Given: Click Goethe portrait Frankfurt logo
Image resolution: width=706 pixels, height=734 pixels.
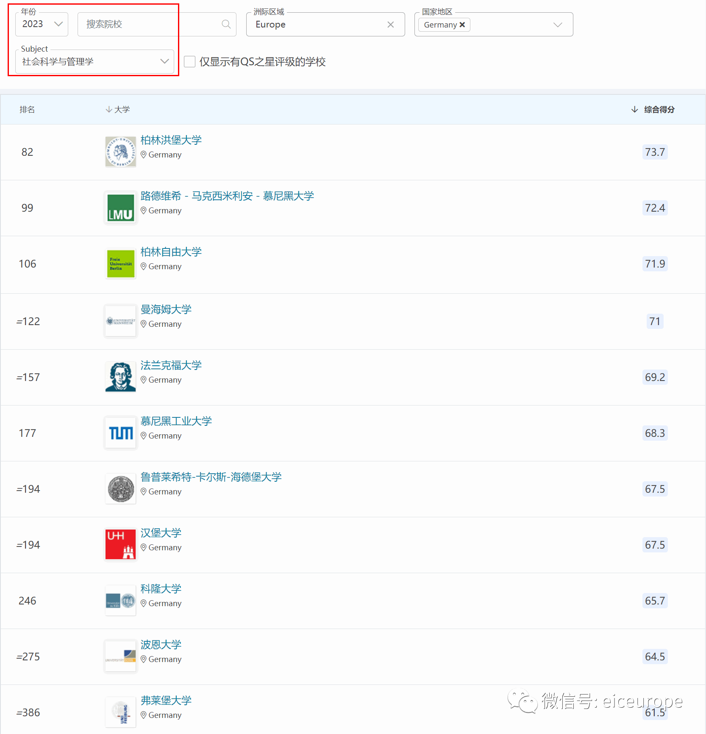Looking at the screenshot, I should (121, 377).
